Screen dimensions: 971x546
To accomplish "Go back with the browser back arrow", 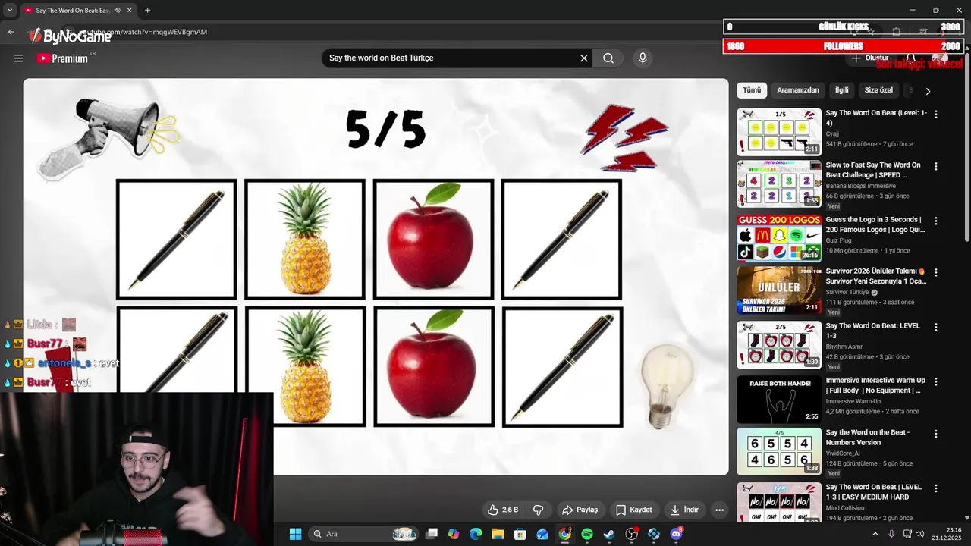I will pos(11,32).
